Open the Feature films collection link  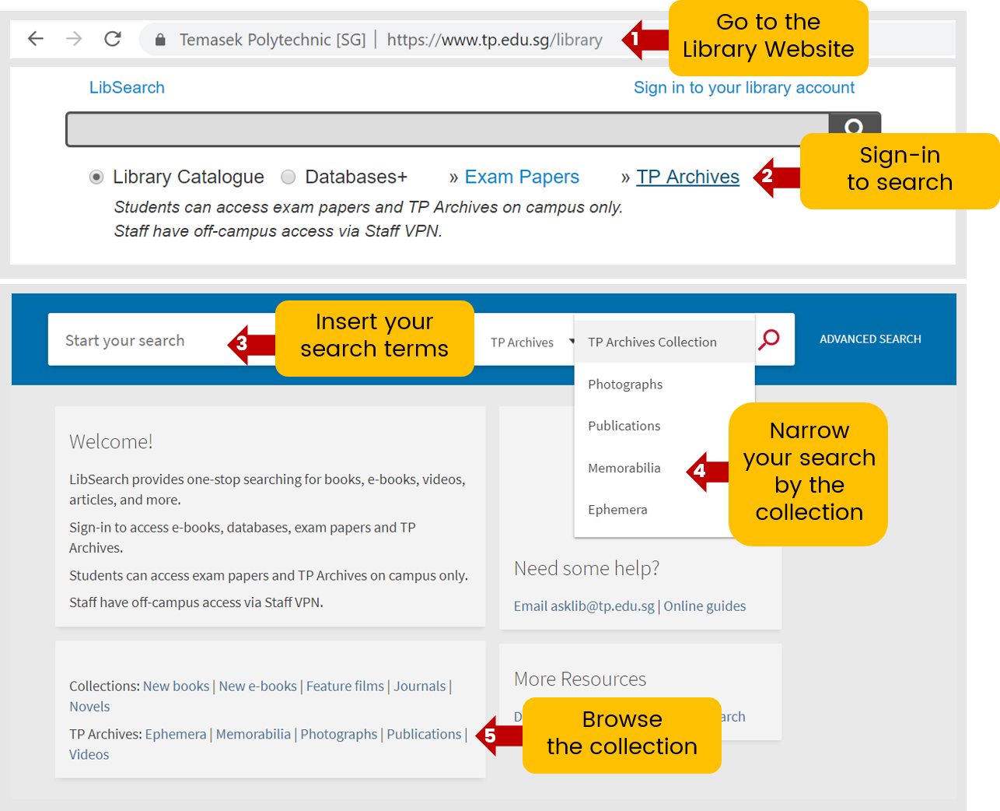click(345, 686)
